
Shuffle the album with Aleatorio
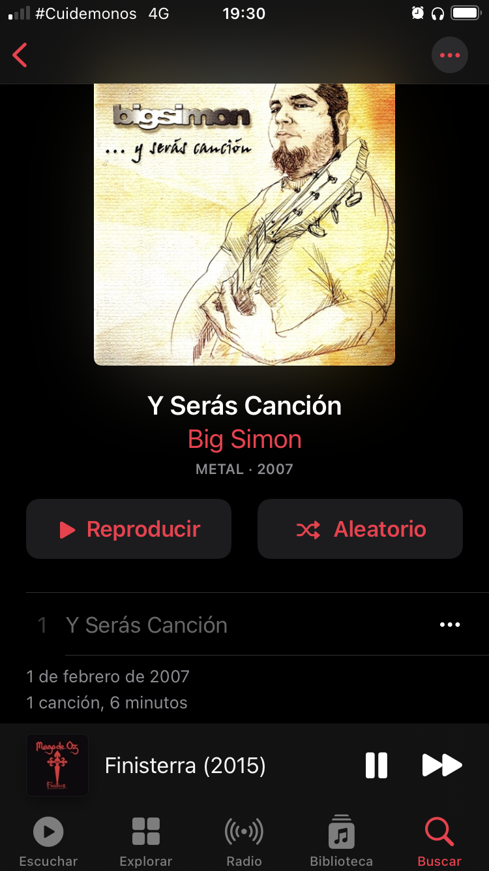coord(360,529)
